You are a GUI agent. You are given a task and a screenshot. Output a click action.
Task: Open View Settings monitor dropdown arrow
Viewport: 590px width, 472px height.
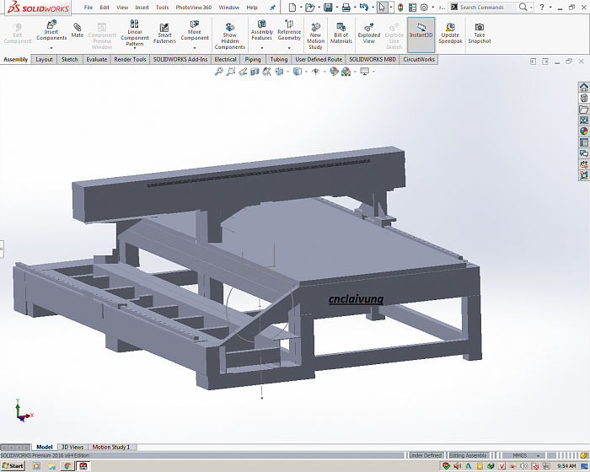373,72
